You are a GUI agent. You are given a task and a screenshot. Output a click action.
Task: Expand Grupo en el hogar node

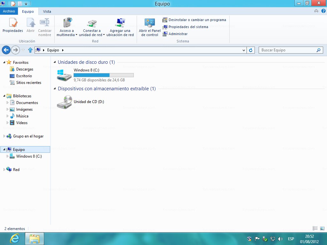click(x=4, y=136)
